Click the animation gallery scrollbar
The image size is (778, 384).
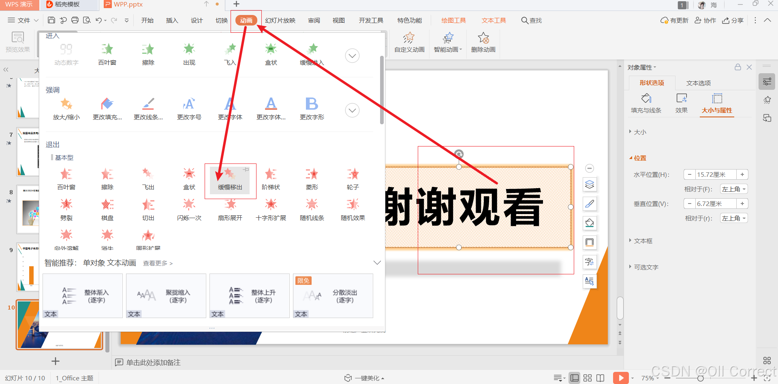tap(382, 90)
